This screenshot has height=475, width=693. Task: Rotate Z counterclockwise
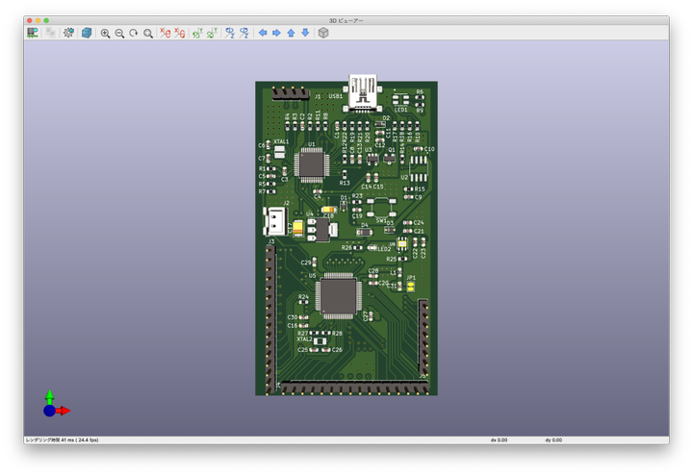(x=244, y=33)
